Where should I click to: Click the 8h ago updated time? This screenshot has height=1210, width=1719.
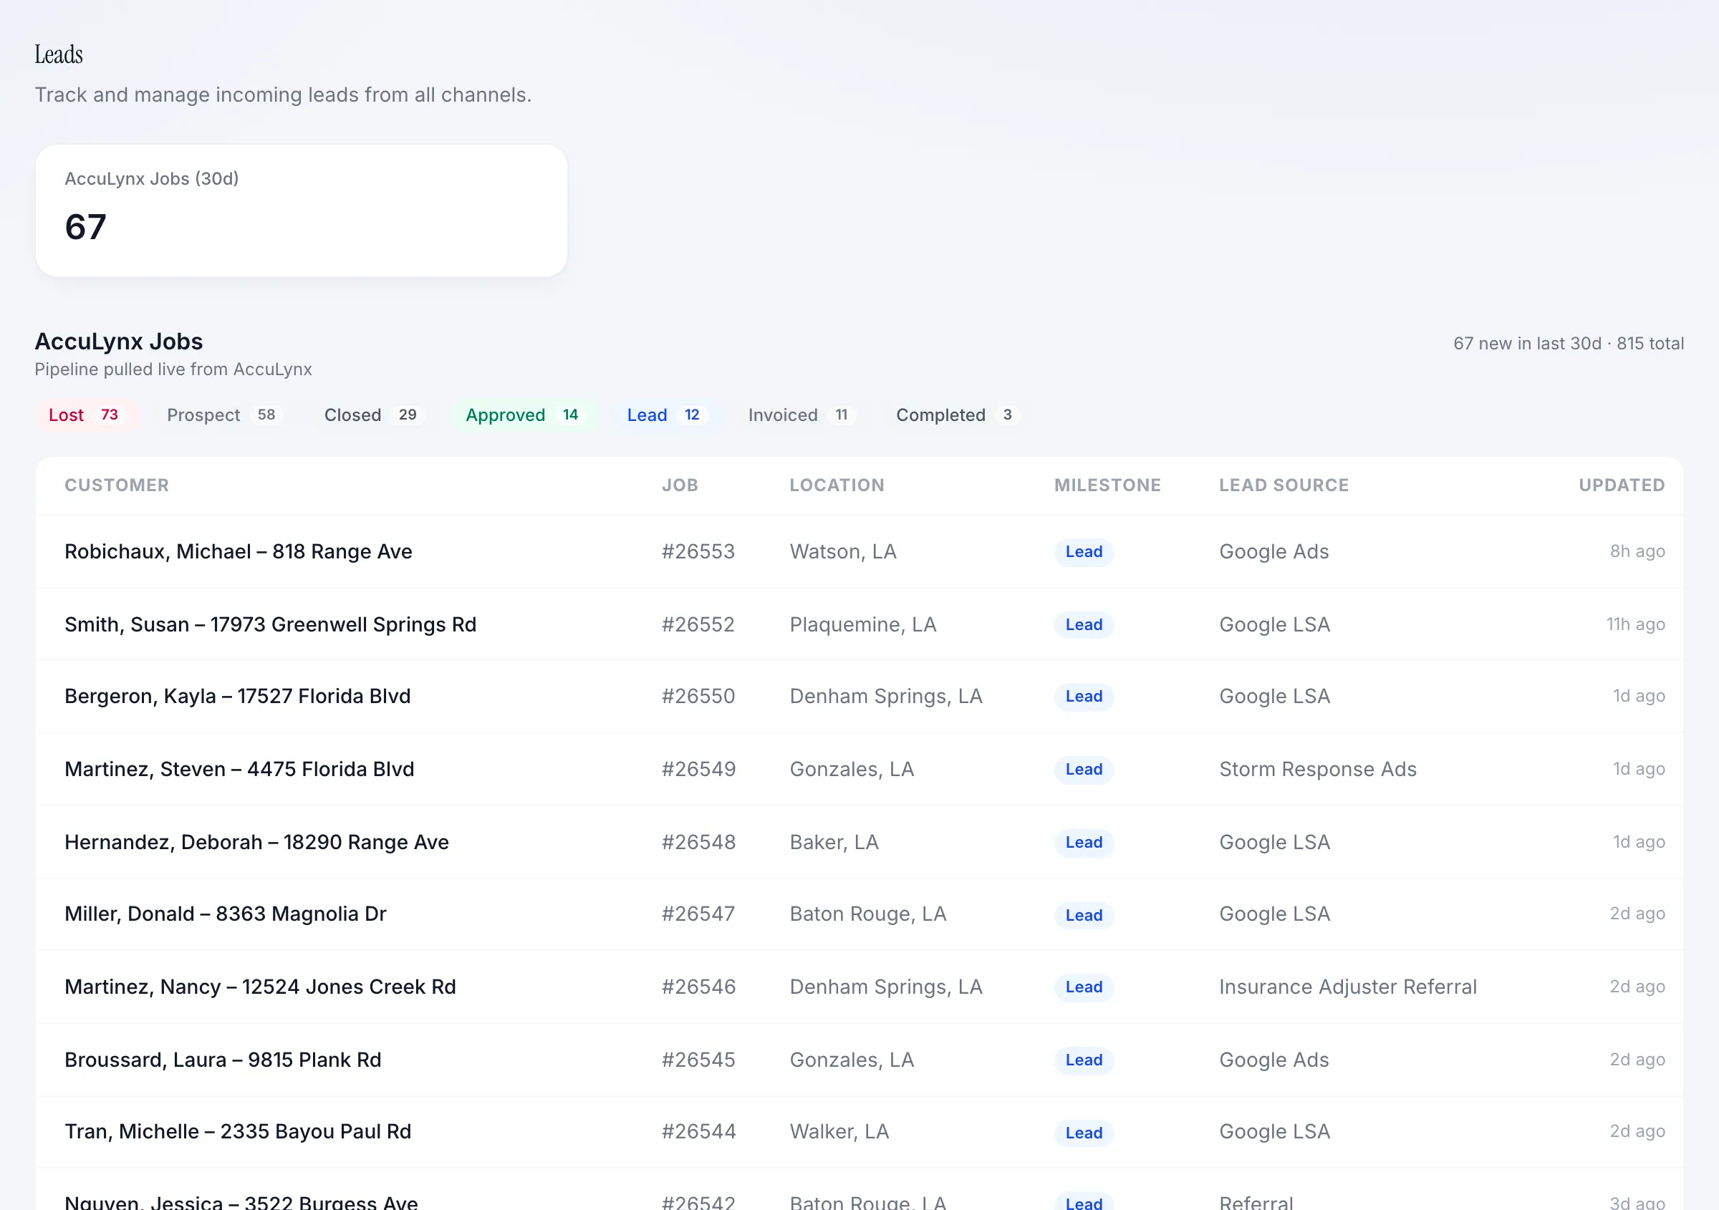click(1637, 552)
